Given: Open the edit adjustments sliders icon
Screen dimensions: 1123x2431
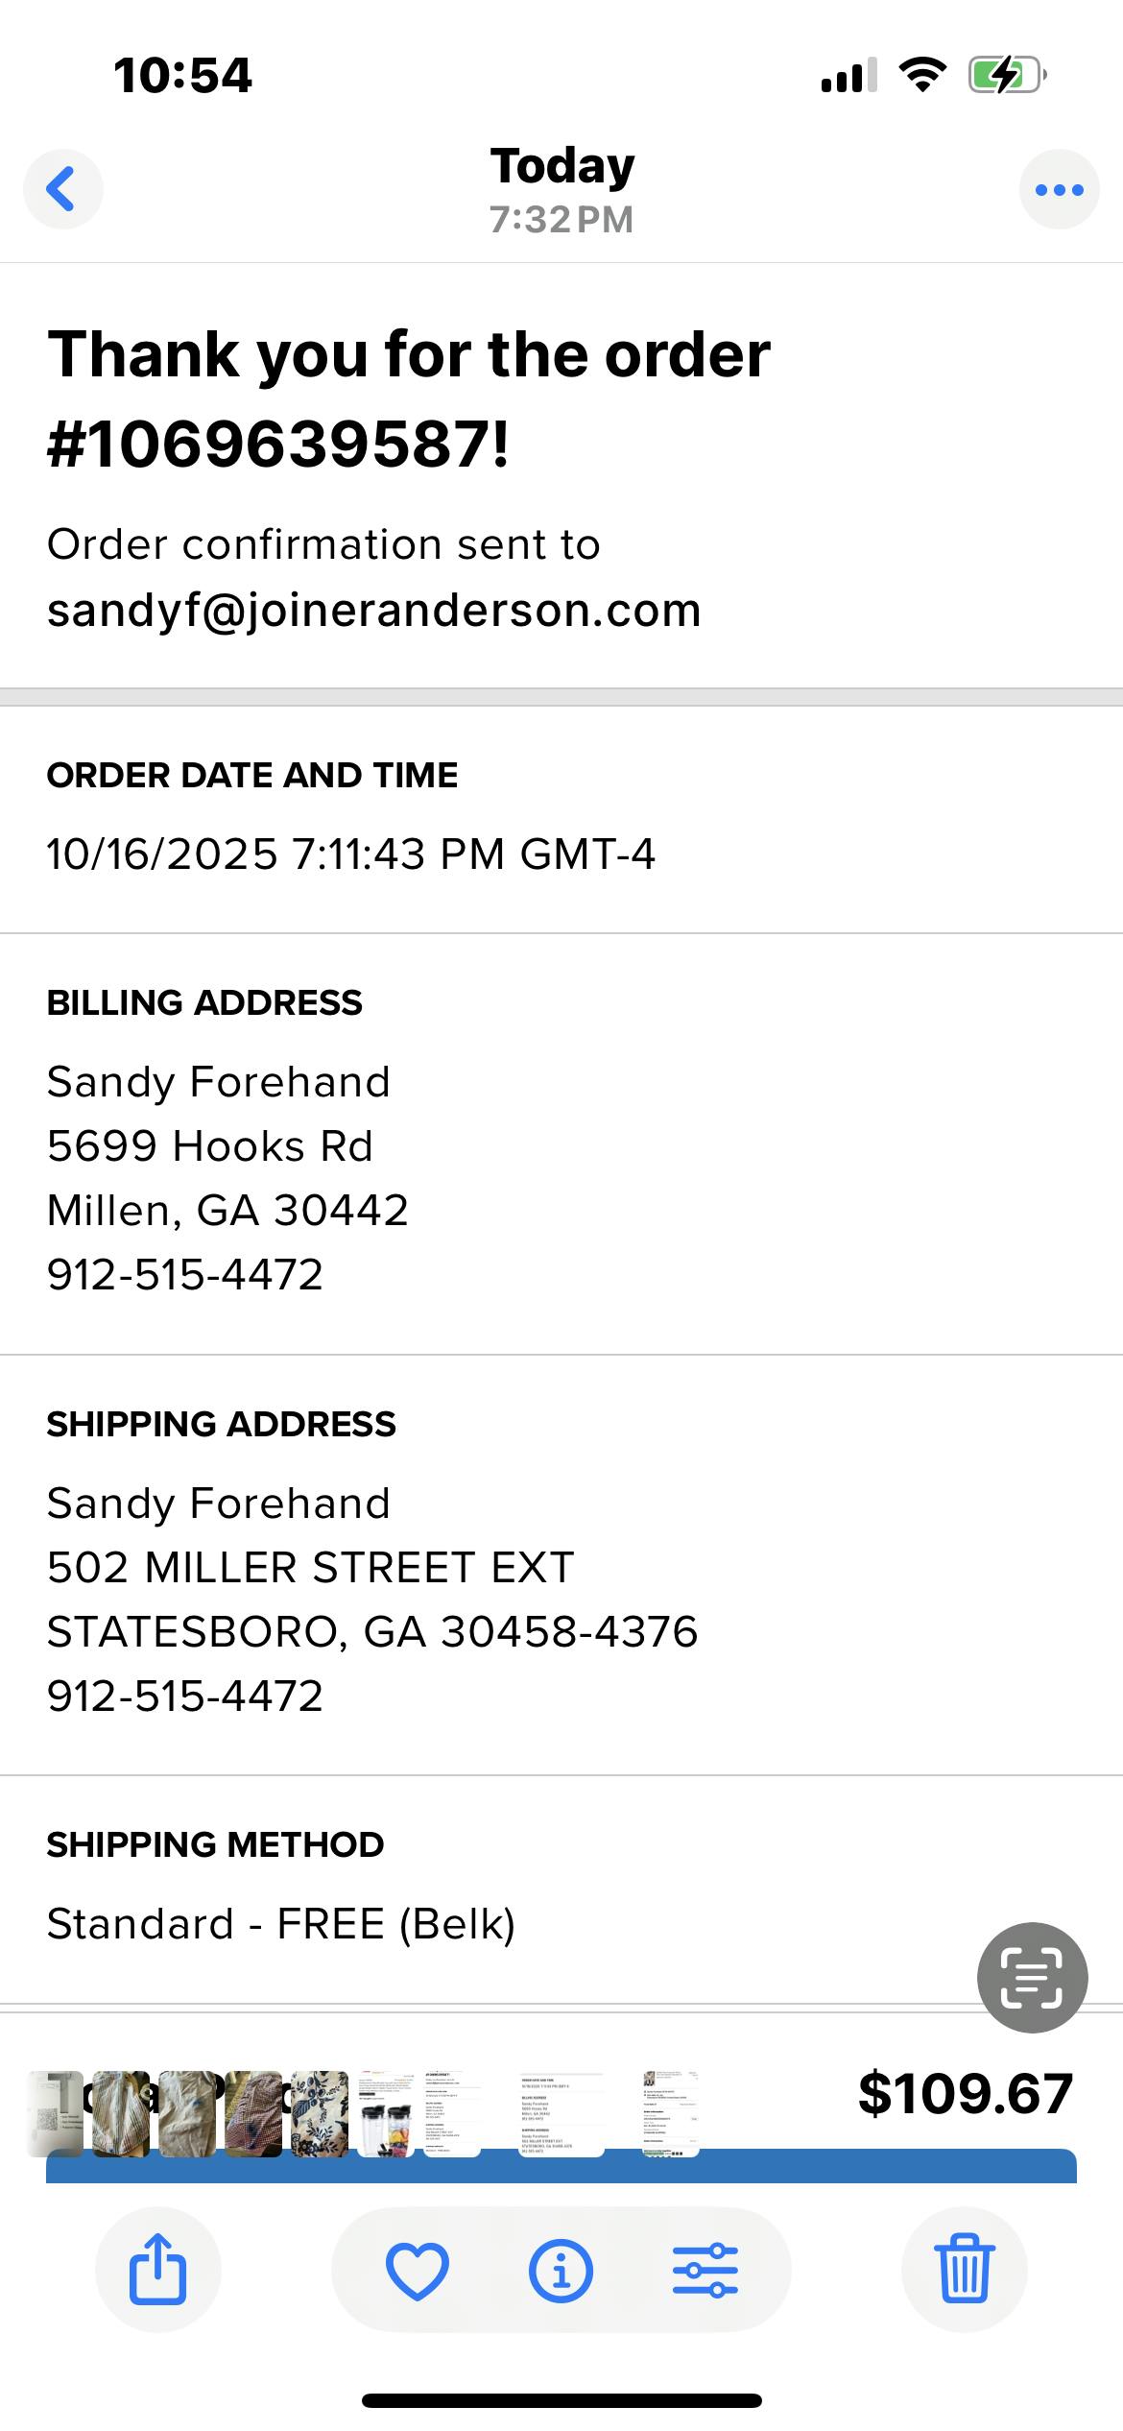Looking at the screenshot, I should (x=705, y=2270).
